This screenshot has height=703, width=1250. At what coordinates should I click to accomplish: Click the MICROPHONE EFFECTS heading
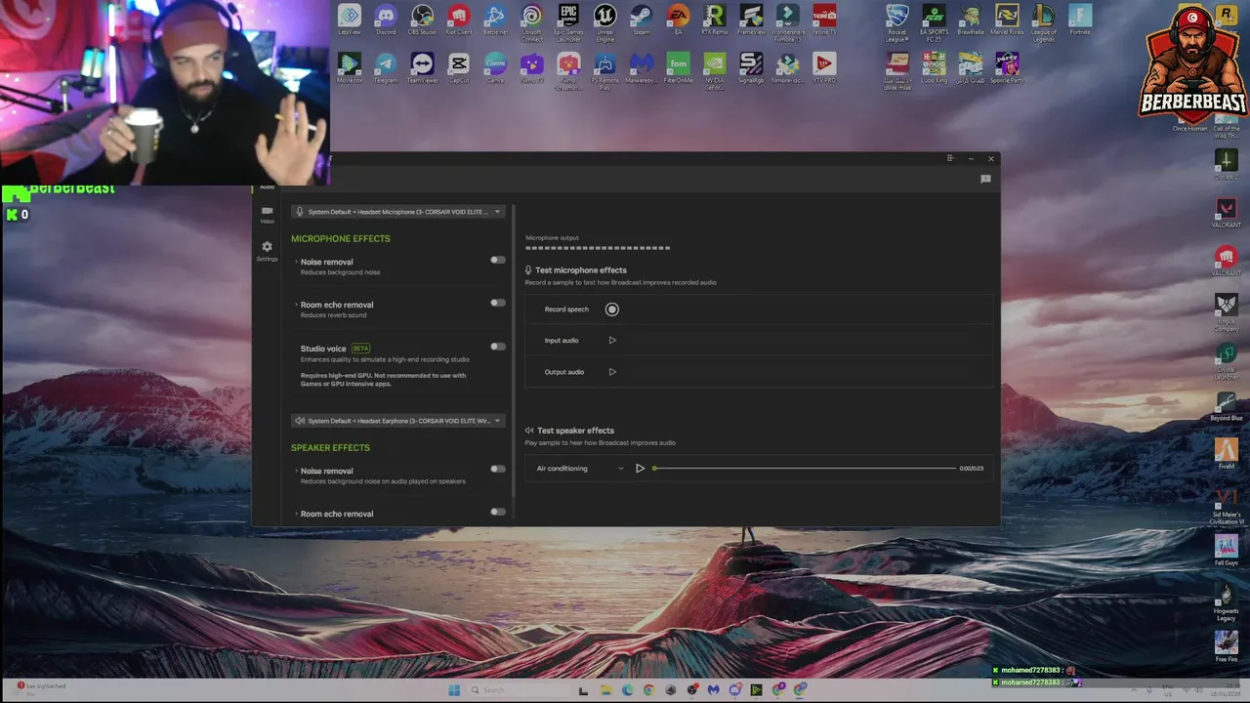coord(340,238)
